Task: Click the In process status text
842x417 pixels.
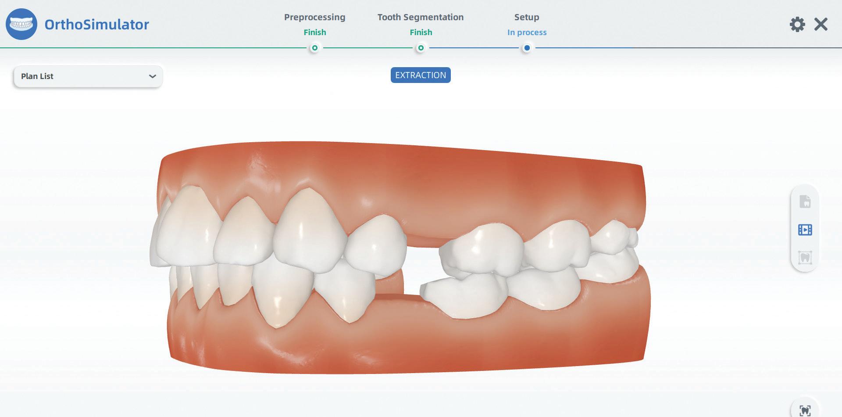Action: [x=527, y=32]
